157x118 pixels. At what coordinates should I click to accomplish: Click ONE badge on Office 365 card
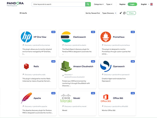pos(133,93)
